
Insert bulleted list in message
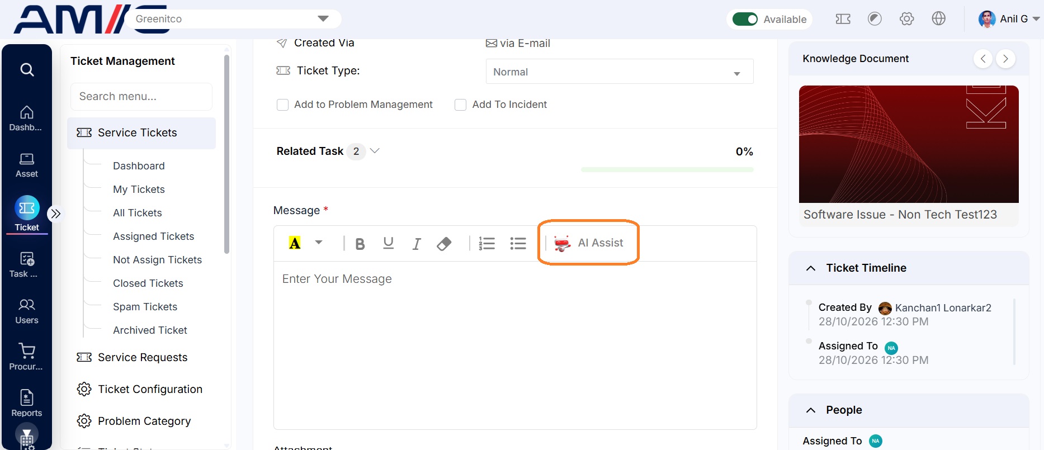click(x=518, y=244)
